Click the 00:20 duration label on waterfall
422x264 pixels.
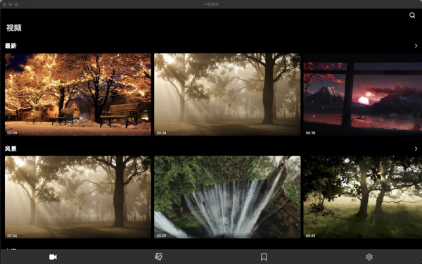tap(161, 236)
